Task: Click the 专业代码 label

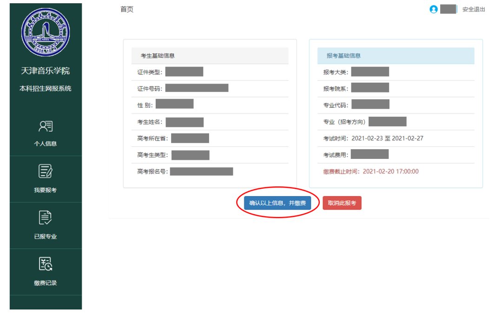Action: 336,105
